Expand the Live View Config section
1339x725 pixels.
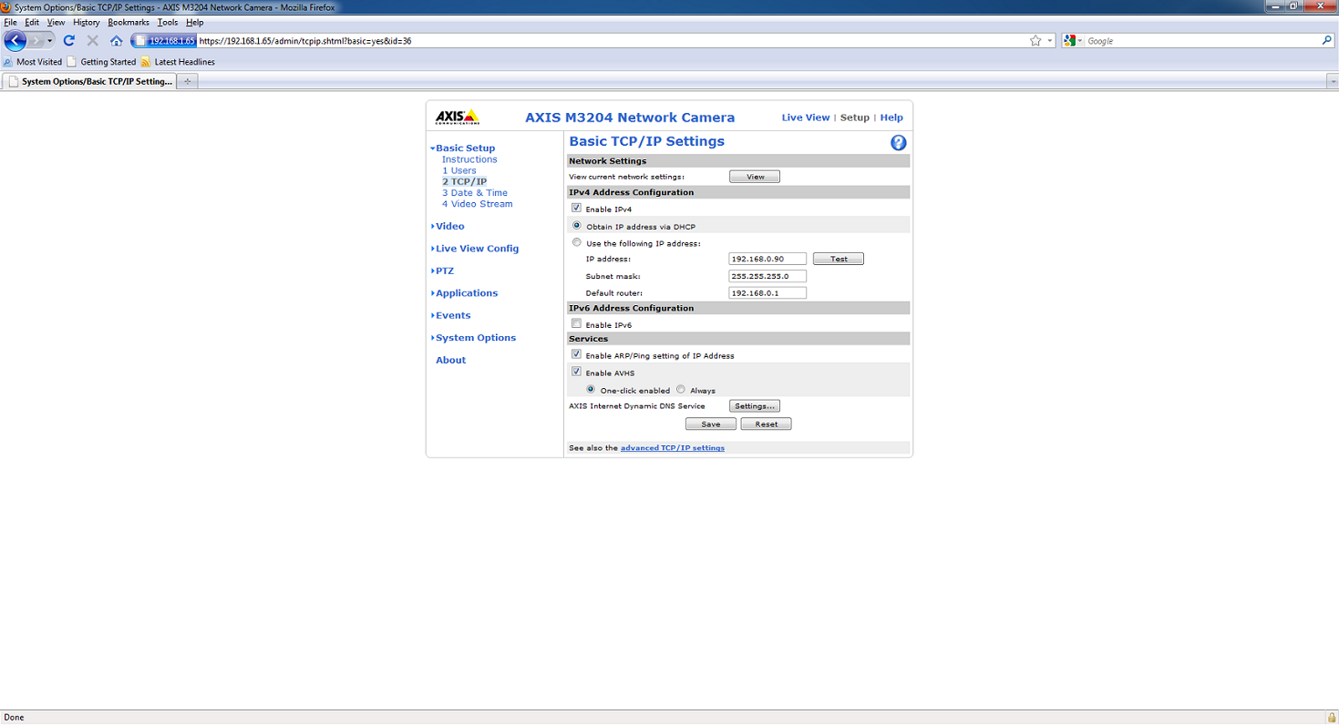click(x=475, y=249)
